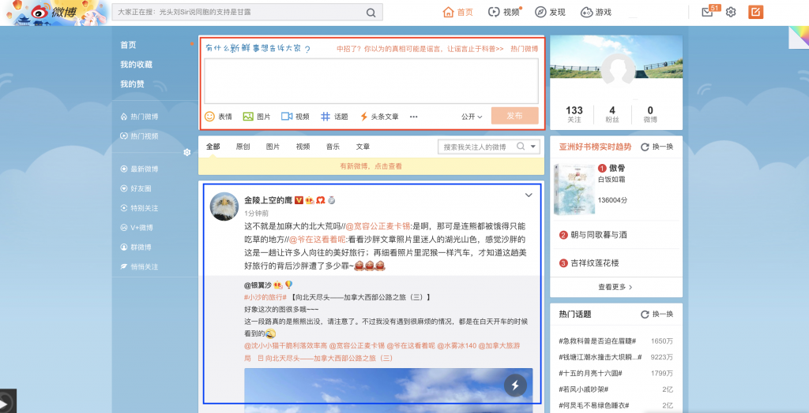
Task: Switch to 音乐 feed tab
Action: 333,147
